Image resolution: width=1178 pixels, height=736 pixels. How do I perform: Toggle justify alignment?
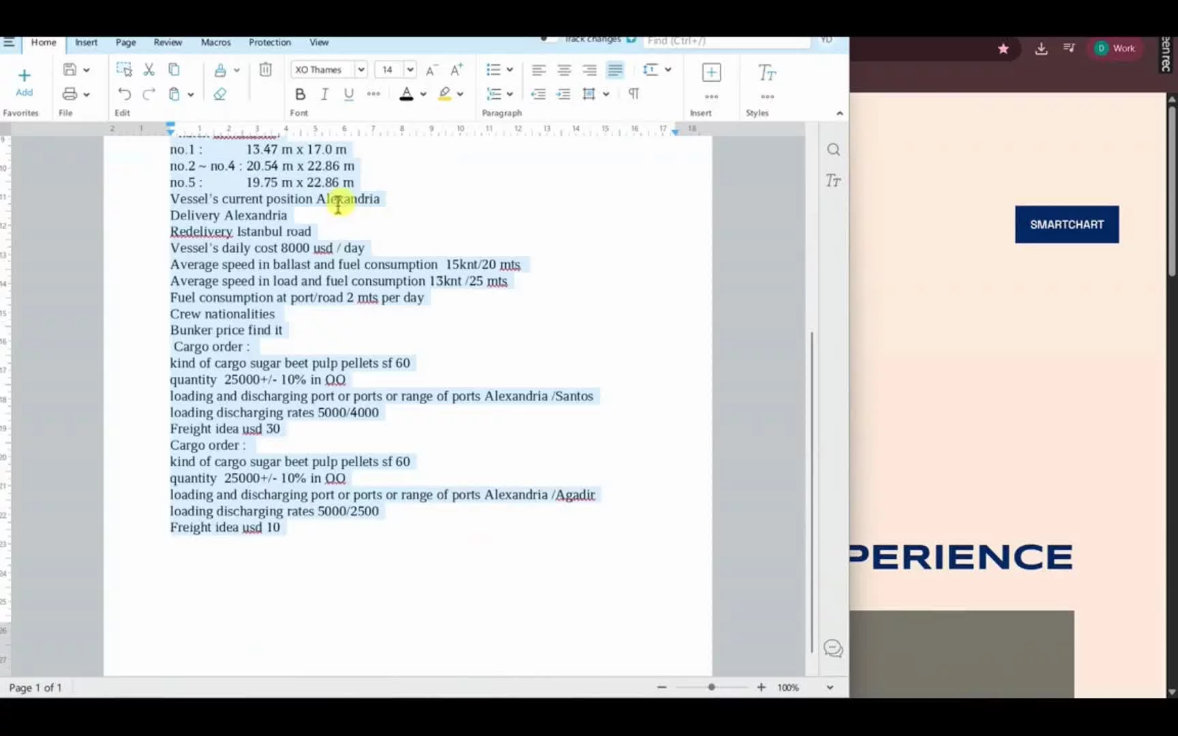coord(615,70)
